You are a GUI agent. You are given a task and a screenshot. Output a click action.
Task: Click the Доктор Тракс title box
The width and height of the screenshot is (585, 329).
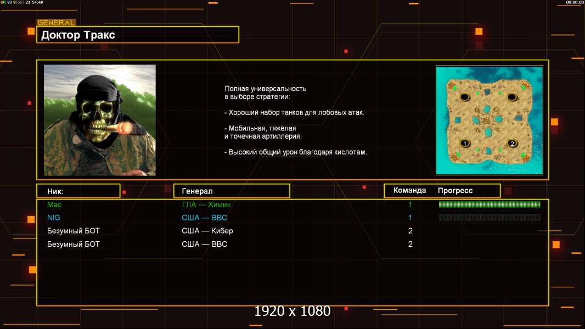click(x=138, y=35)
